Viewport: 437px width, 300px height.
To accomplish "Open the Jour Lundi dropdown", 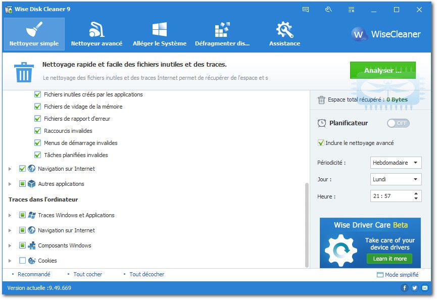I will click(x=396, y=179).
